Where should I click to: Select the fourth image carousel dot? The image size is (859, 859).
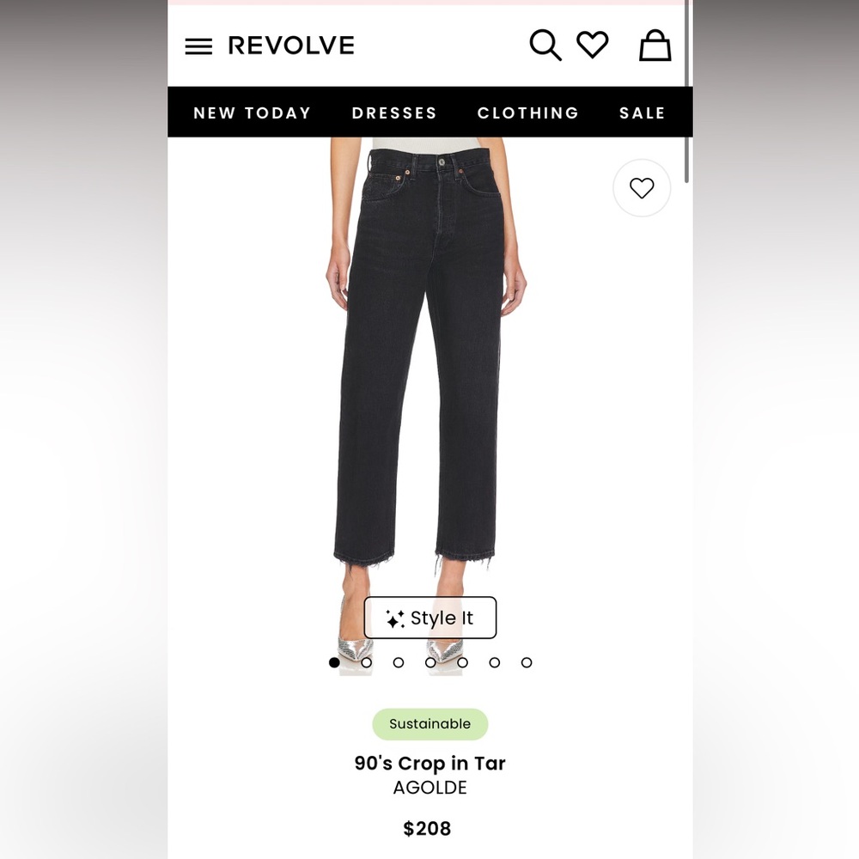point(430,663)
